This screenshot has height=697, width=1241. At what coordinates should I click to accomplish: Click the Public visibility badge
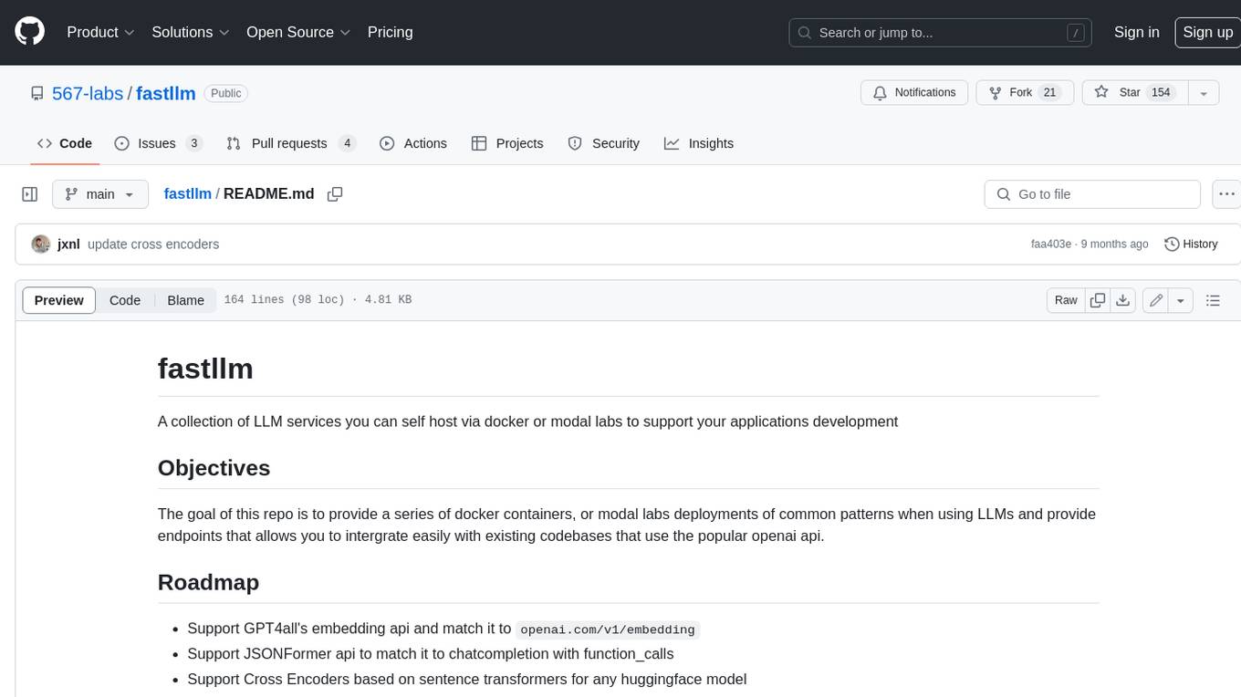pyautogui.click(x=225, y=93)
